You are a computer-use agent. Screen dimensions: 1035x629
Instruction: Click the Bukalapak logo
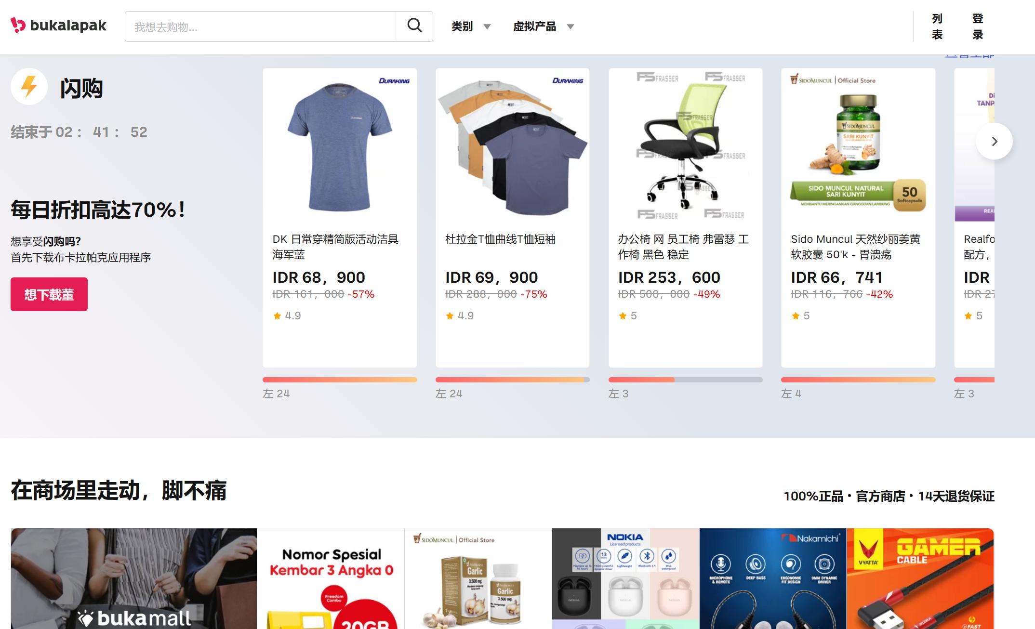[x=58, y=26]
